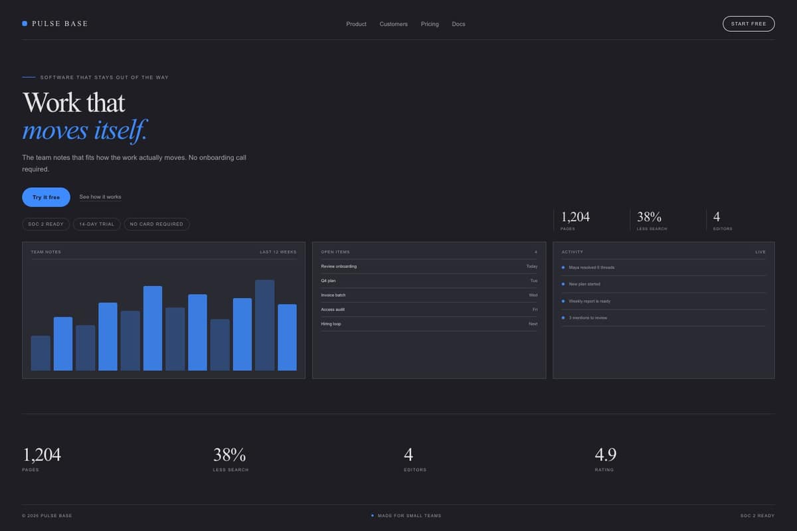
Task: Click the © 2026 Pulse Base footer text
Action: (47, 516)
